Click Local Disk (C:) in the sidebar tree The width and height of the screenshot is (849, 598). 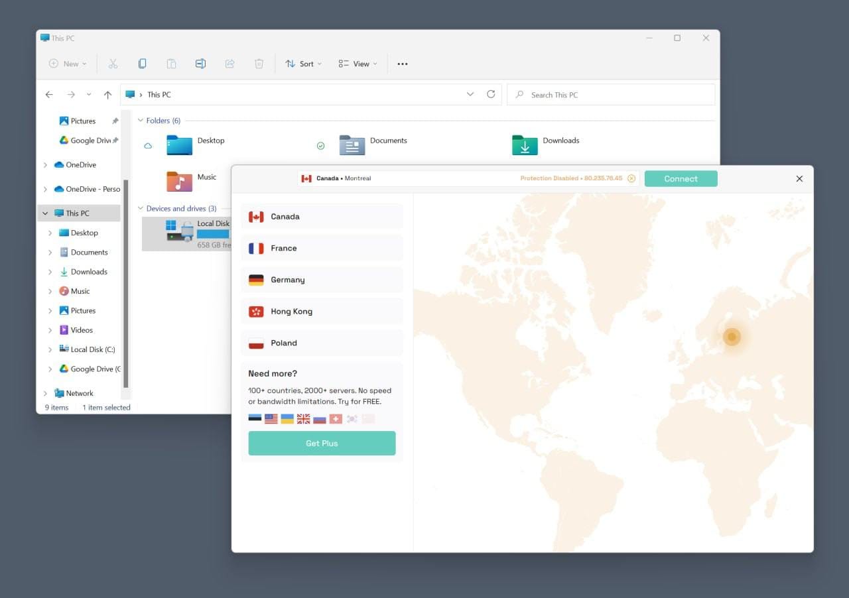click(87, 349)
